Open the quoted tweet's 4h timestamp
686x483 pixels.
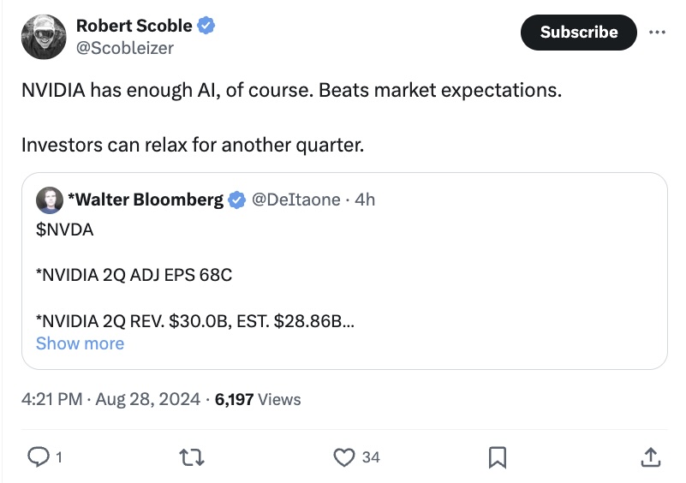[365, 200]
